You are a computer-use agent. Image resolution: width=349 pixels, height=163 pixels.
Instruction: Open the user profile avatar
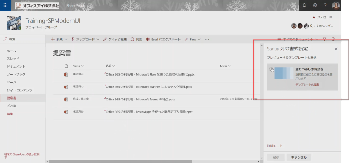pos(336,5)
